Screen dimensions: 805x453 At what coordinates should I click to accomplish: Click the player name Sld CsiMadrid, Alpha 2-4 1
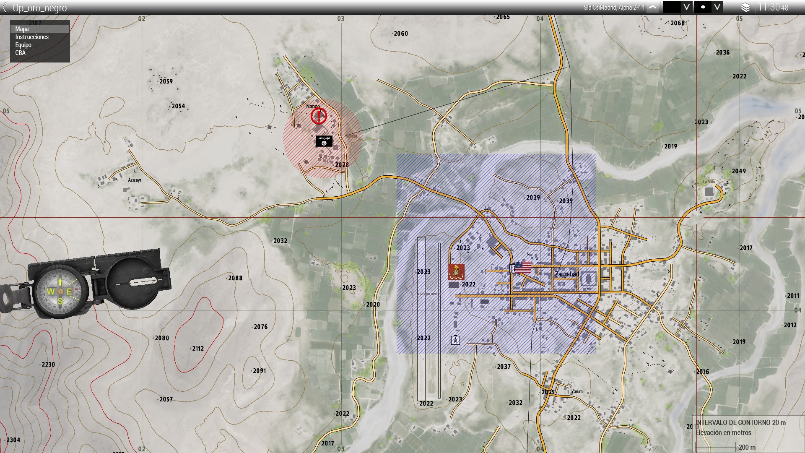coord(614,8)
